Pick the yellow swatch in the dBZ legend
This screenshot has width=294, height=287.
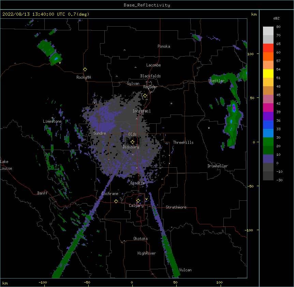(x=268, y=73)
